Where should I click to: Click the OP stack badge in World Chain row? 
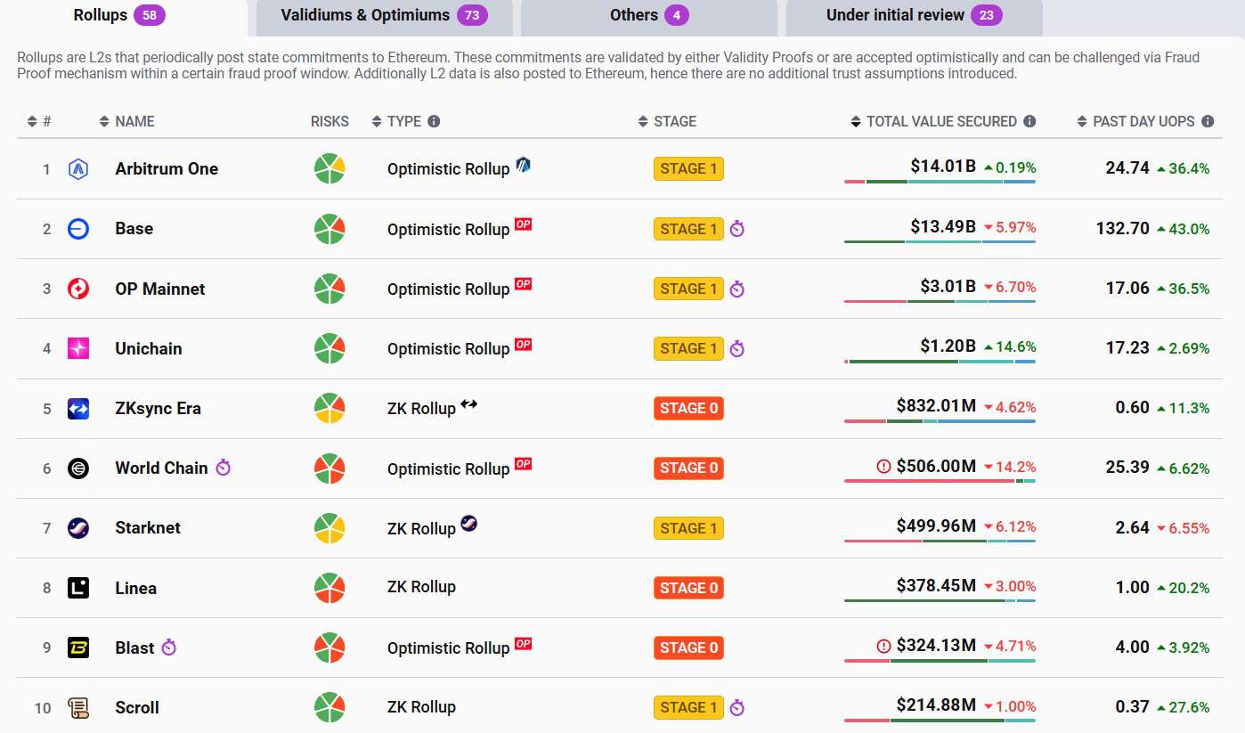(523, 463)
